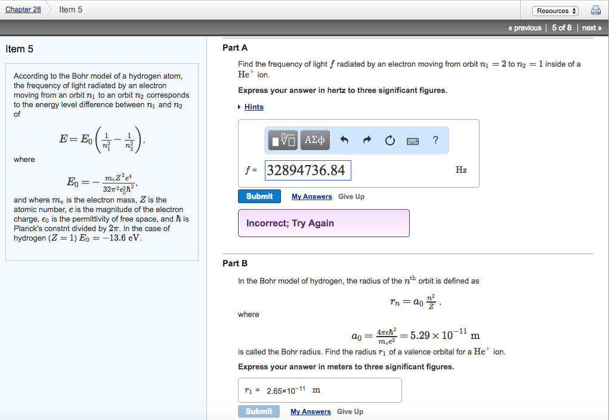Open the Resources dropdown
Image resolution: width=609 pixels, height=420 pixels.
(x=555, y=10)
